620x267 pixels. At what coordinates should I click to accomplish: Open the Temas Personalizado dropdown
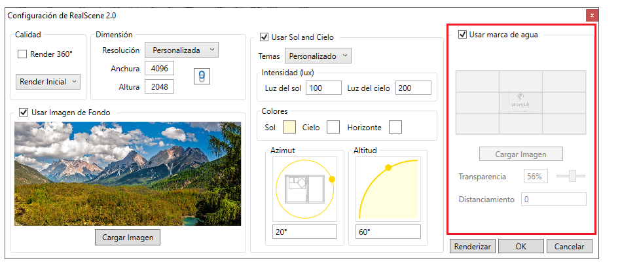click(x=318, y=56)
